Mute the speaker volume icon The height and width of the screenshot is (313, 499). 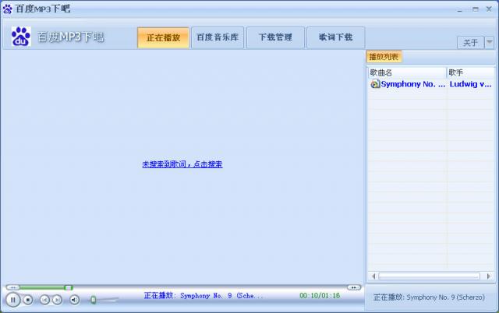75,299
